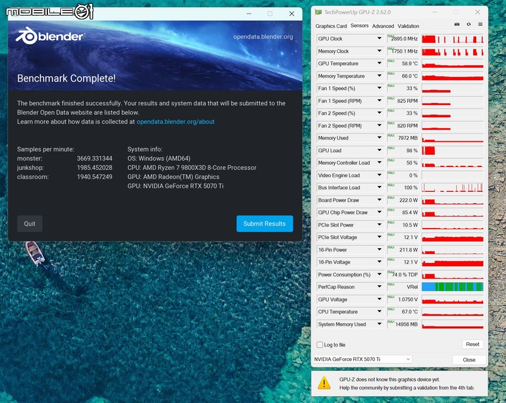The width and height of the screenshot is (506, 403).
Task: Open the Validation tab
Action: click(408, 26)
